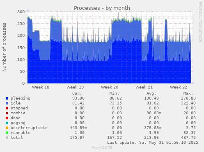Click uninterruptible current value 443.89m
The image size is (204, 152).
78,128
